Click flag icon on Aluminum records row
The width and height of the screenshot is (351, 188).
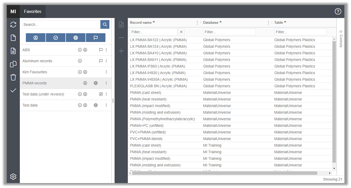pyautogui.click(x=101, y=61)
